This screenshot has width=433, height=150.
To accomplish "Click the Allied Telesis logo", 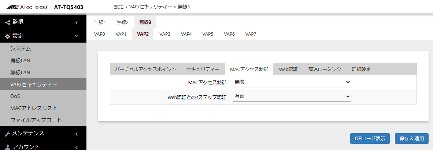I will coord(26,7).
